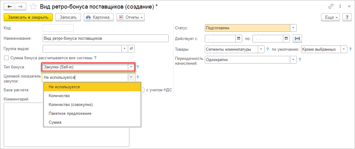
Task: Toggle the 'с учетом НДС' checkbox
Action: 143,90
